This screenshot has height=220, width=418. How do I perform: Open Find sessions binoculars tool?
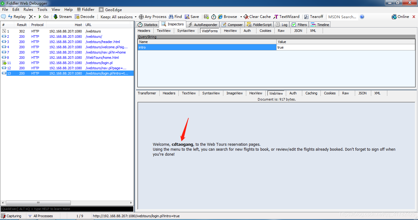(175, 17)
